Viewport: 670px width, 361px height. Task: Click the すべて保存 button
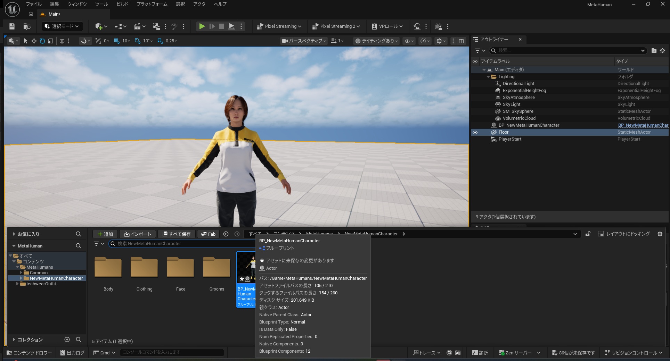pyautogui.click(x=177, y=234)
